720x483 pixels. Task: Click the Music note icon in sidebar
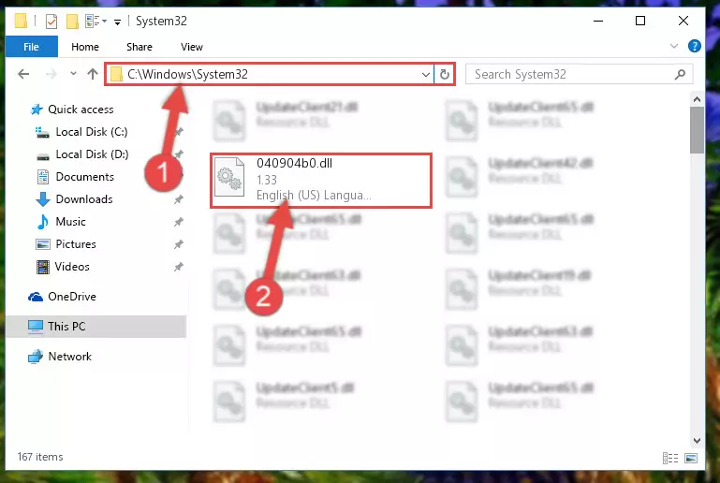tap(43, 222)
